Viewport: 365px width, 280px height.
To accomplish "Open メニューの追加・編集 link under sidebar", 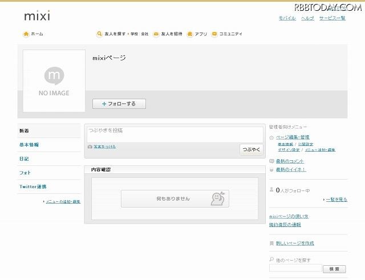I will tap(63, 201).
